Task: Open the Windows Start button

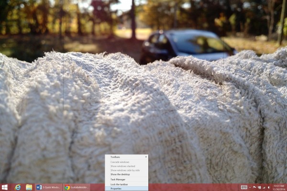Action: click(x=4, y=187)
